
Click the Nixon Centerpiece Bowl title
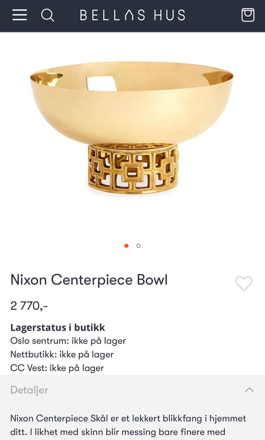(x=89, y=280)
